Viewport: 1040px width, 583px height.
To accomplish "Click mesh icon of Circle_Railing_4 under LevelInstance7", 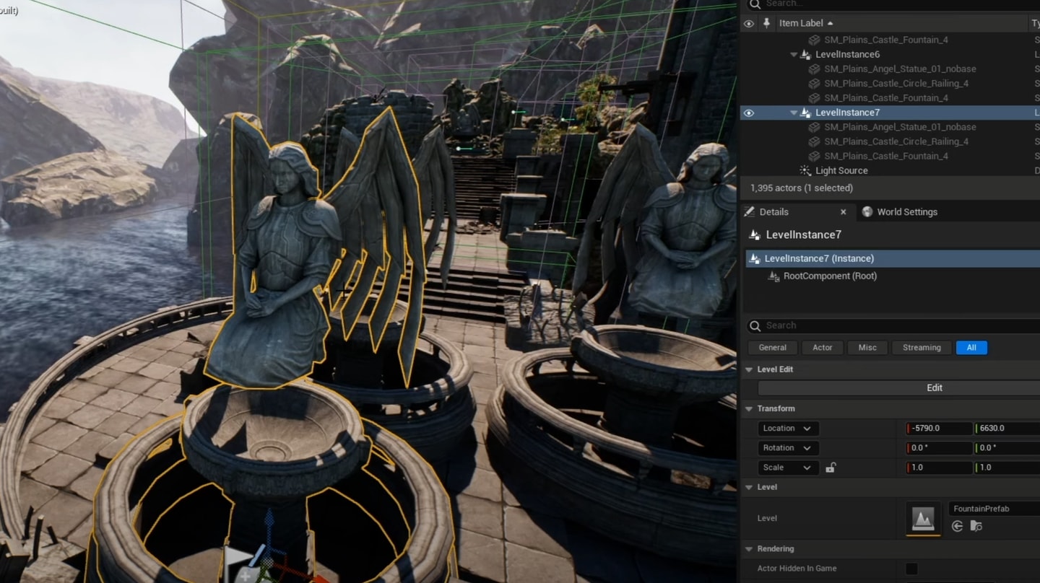I will coord(814,141).
